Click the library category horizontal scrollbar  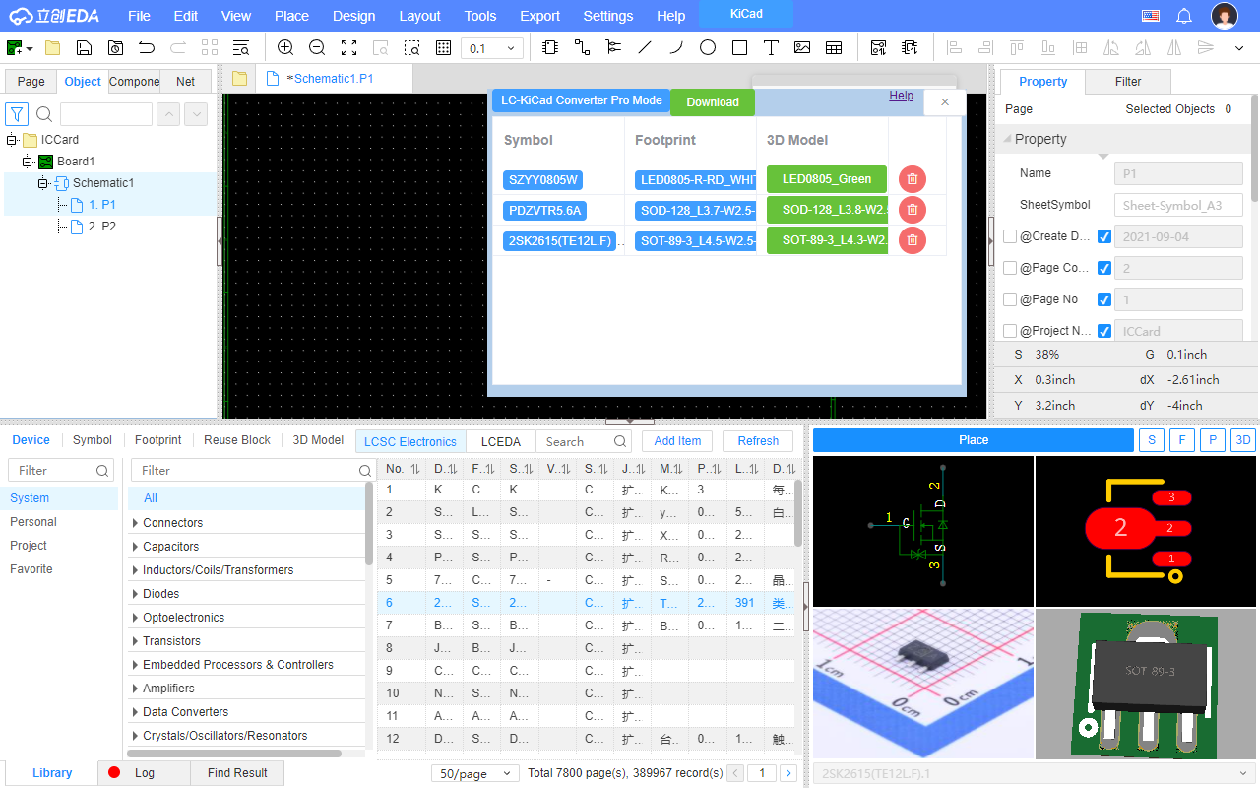[235, 754]
